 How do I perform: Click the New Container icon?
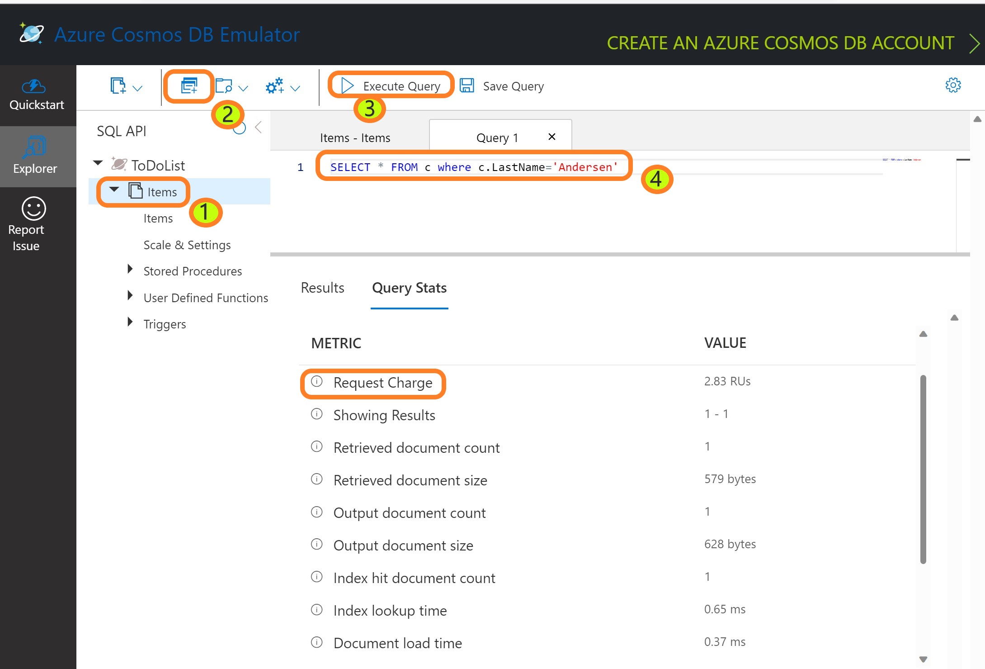(x=118, y=85)
